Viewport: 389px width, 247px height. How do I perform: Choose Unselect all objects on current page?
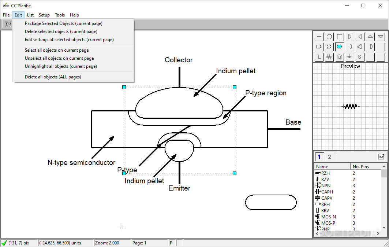click(73, 58)
